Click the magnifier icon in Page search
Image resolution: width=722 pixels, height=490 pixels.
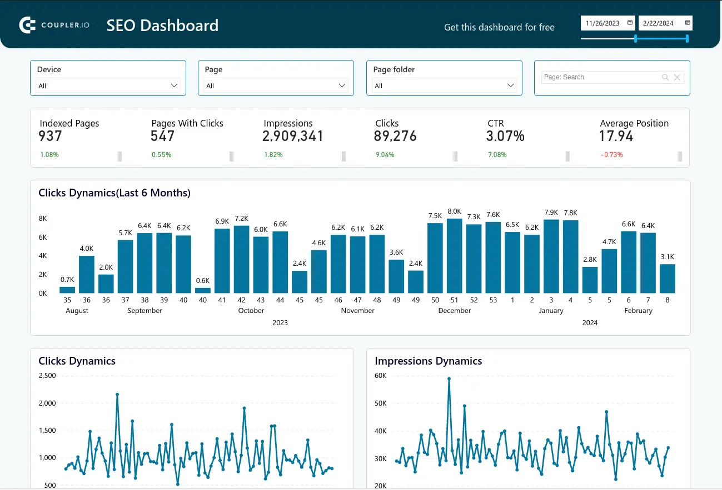pos(665,78)
